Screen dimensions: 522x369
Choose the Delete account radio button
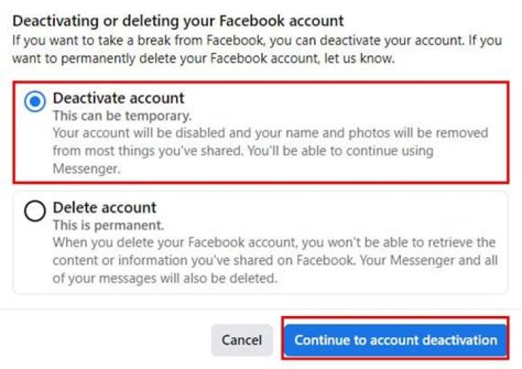point(34,211)
